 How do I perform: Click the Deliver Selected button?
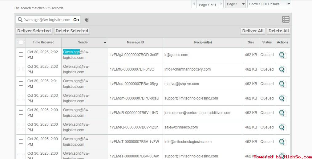(34, 31)
